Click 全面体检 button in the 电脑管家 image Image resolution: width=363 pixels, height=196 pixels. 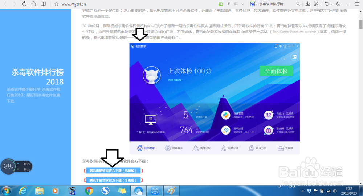coord(276,71)
